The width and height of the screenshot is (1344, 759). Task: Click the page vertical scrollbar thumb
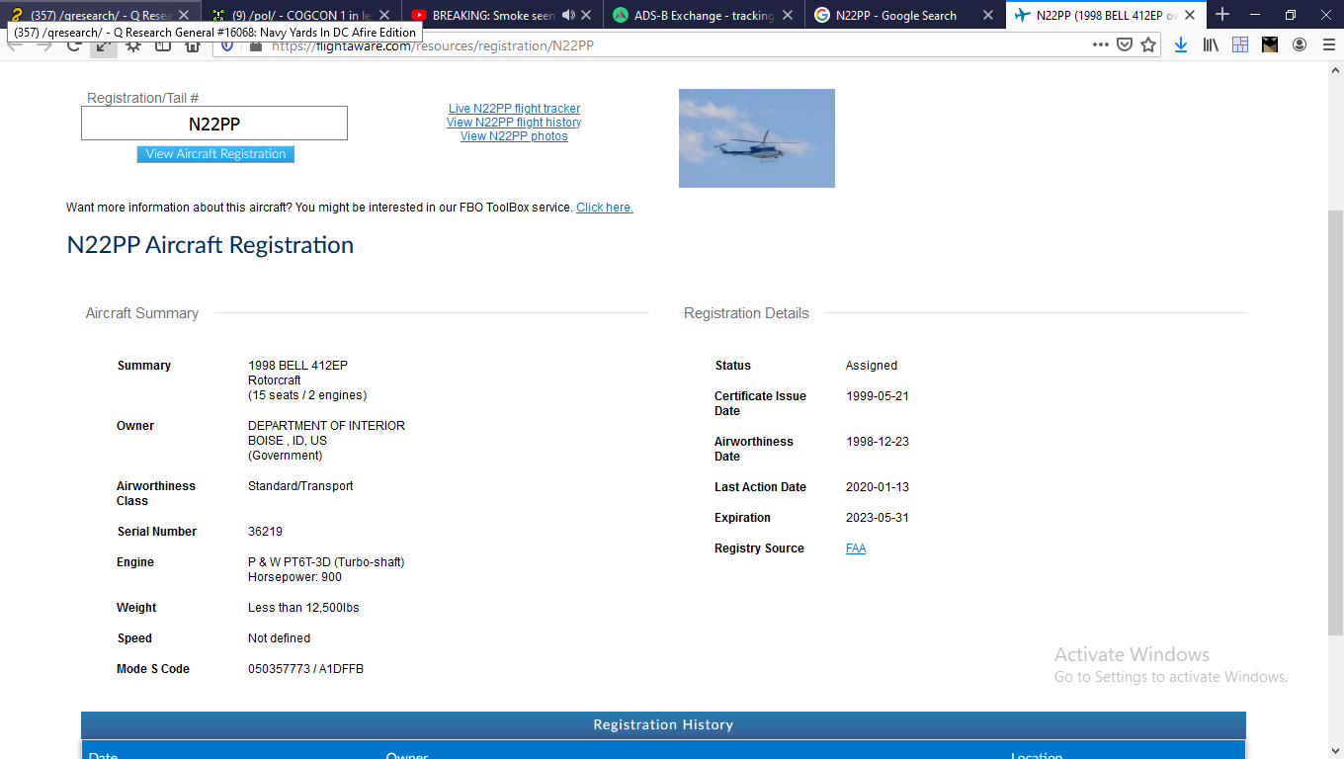click(1335, 423)
